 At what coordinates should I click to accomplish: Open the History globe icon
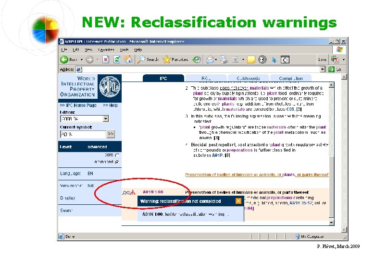pyautogui.click(x=197, y=59)
